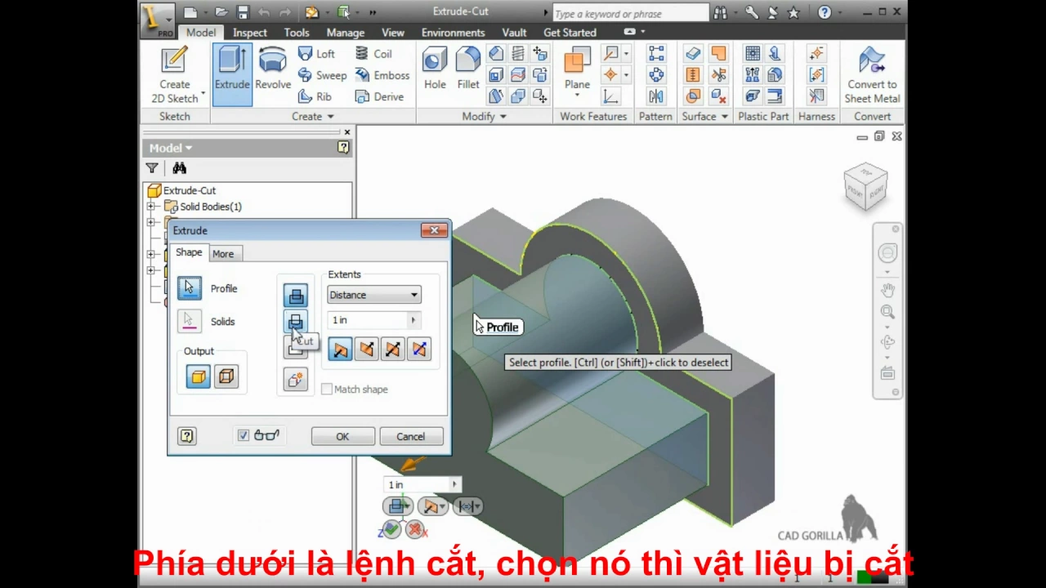The height and width of the screenshot is (588, 1046).
Task: Click Cancel in the Extrude dialog
Action: pos(410,437)
